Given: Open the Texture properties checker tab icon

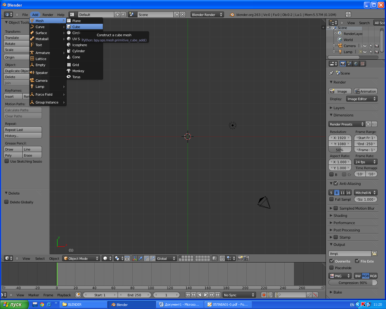Looking at the screenshot, I should tap(363, 64).
